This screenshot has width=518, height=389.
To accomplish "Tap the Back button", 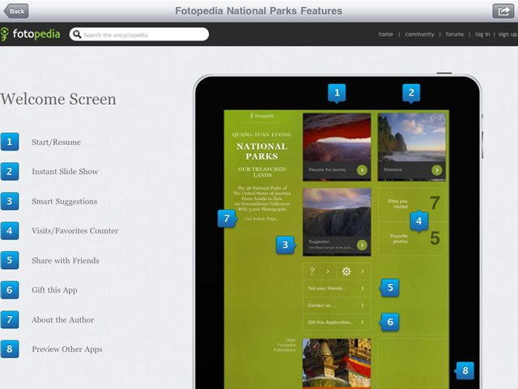I will pos(16,11).
